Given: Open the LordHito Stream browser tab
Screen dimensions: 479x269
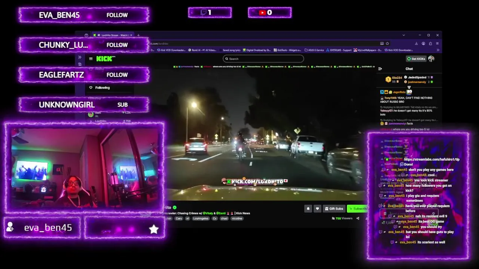Looking at the screenshot, I should point(113,35).
